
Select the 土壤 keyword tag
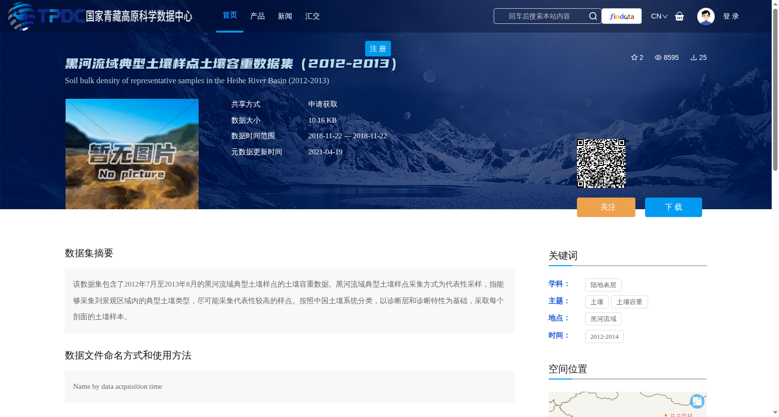(x=597, y=302)
